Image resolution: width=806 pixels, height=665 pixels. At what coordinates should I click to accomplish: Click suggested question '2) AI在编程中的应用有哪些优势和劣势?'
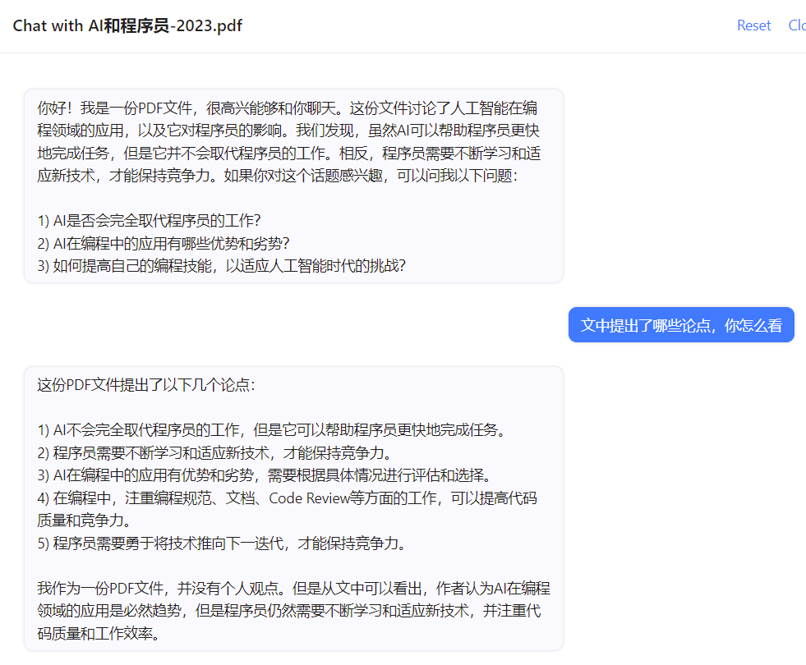tap(164, 243)
